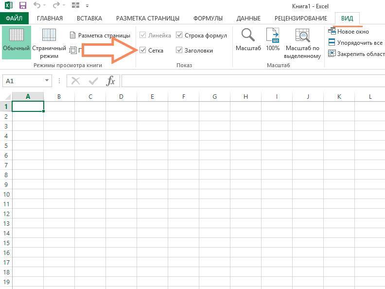Toggle Заголовки headings checkbox

pos(179,50)
